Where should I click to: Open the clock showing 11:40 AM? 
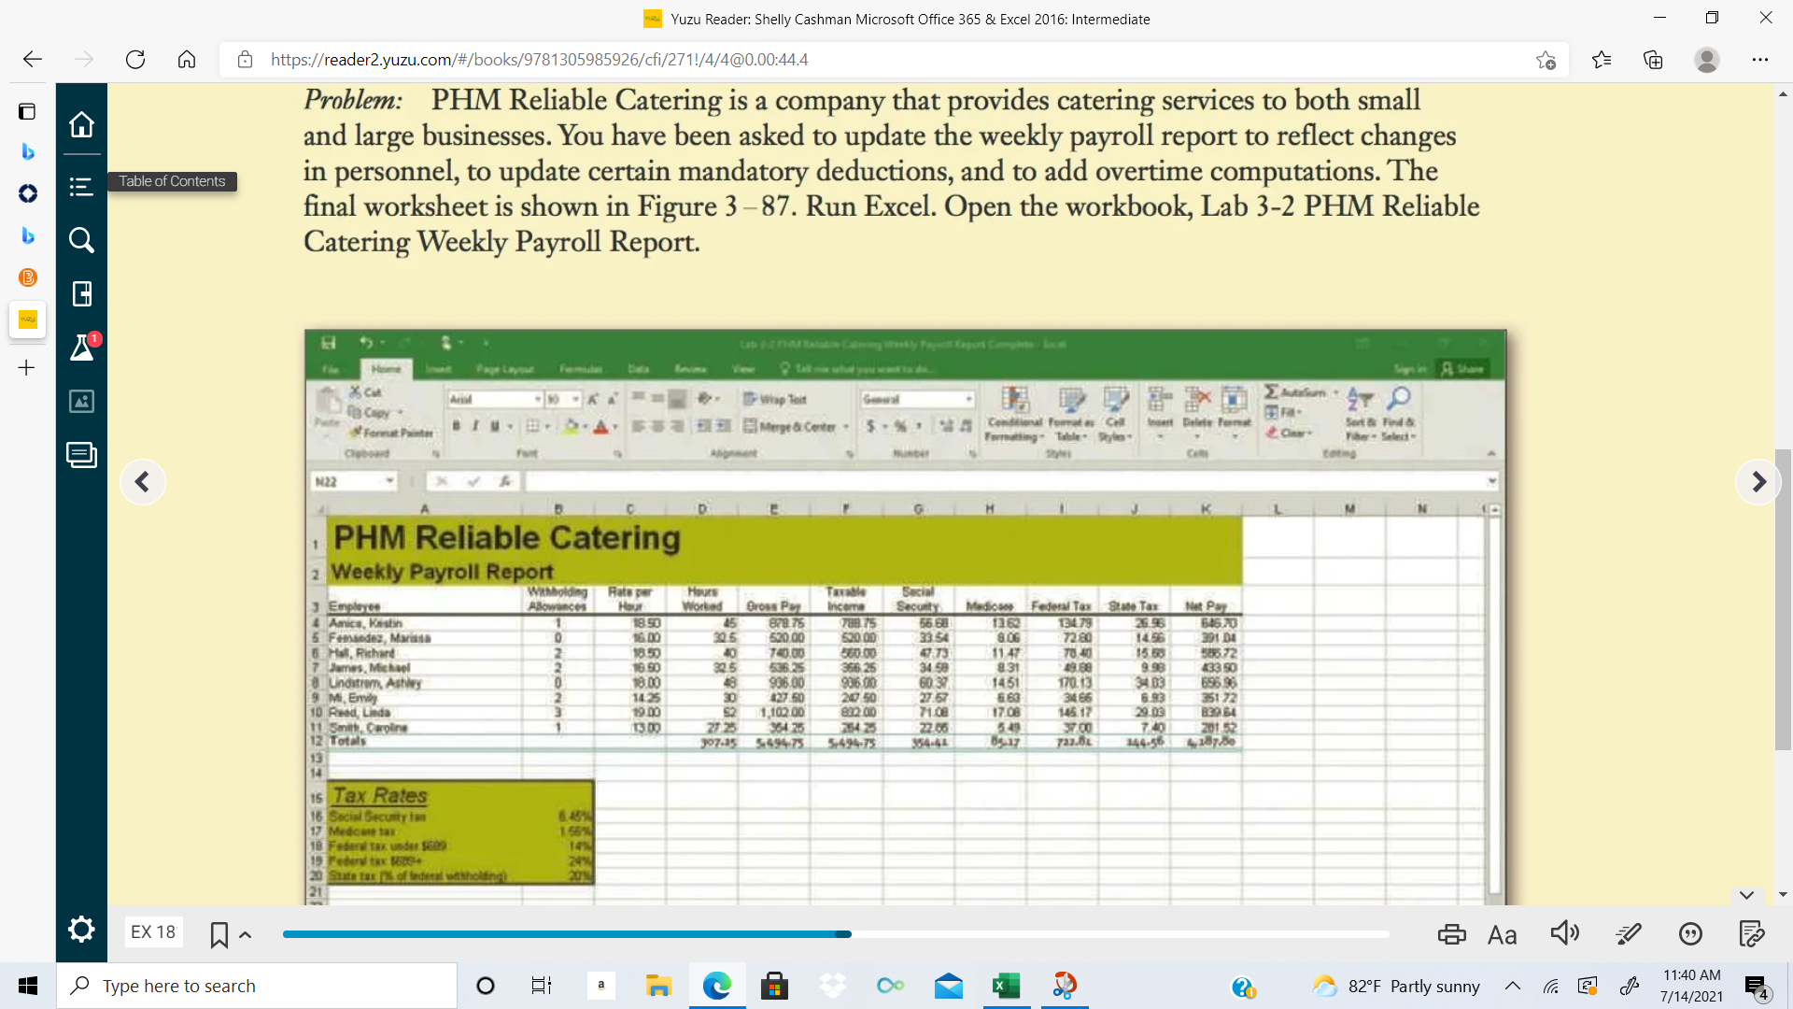pos(1691,986)
